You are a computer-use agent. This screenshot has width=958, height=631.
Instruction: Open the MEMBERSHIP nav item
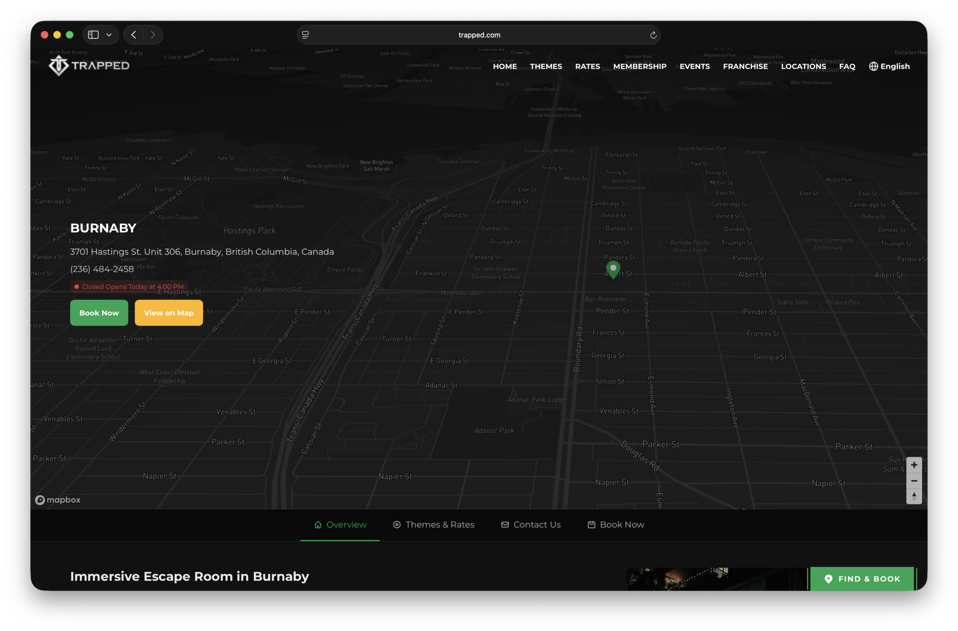tap(639, 67)
